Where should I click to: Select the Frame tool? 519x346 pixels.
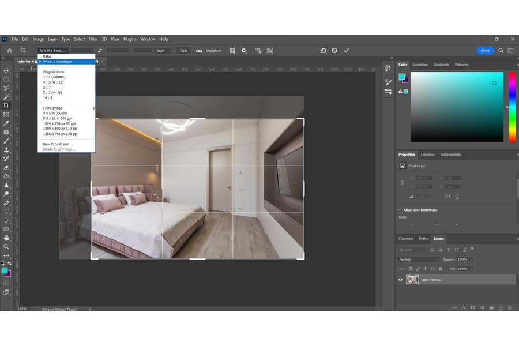click(6, 115)
